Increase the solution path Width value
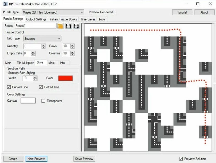Image resolution: width=216 pixels, height=163 pixels. (35, 77)
